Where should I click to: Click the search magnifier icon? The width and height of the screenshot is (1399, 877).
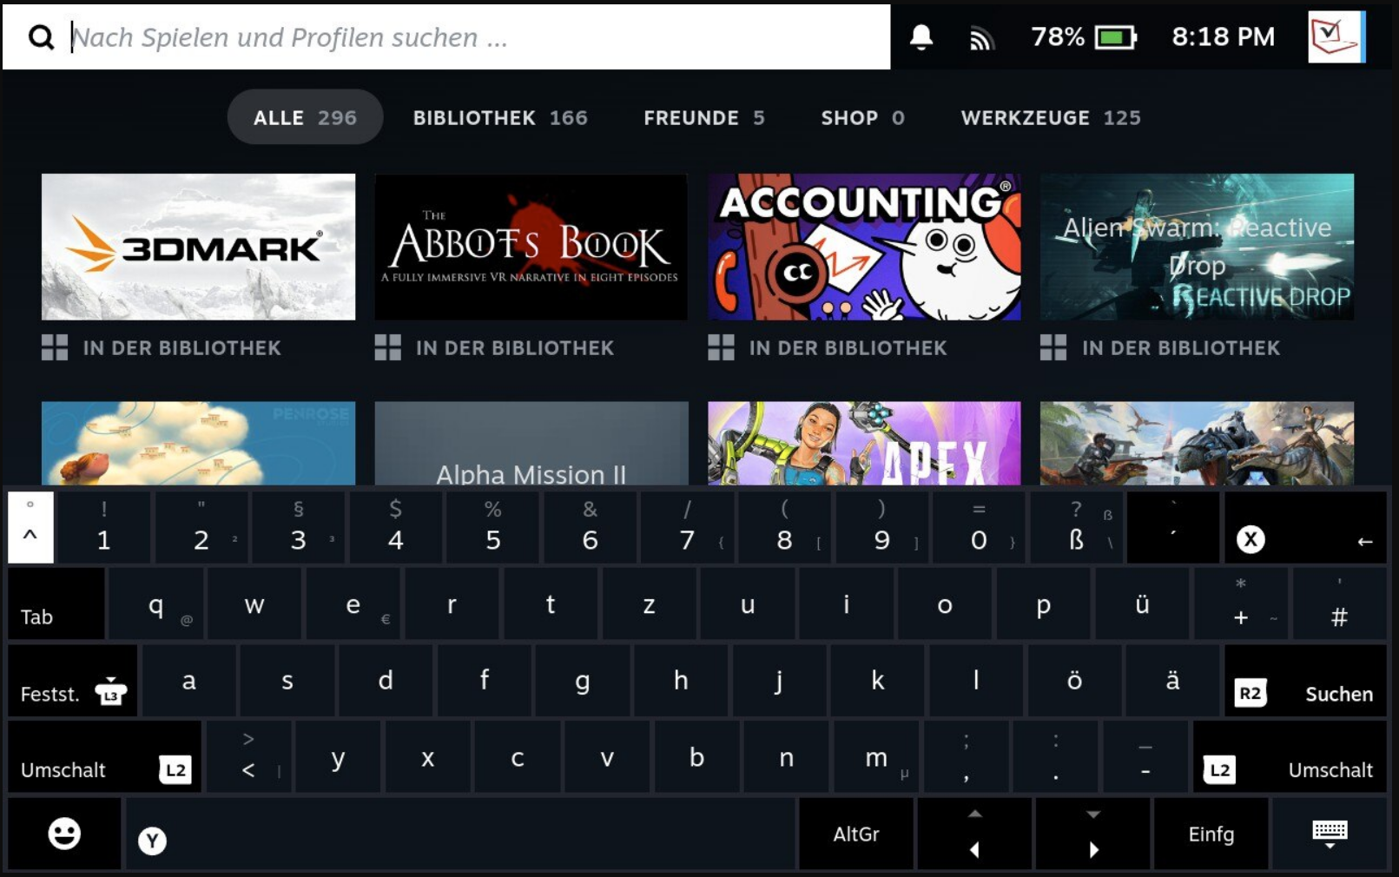click(x=41, y=37)
